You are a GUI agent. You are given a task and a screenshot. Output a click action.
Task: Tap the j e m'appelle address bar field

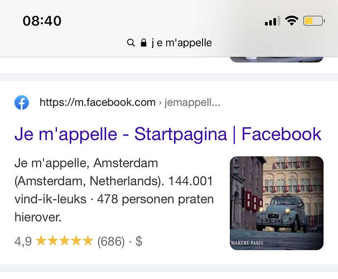coord(169,43)
